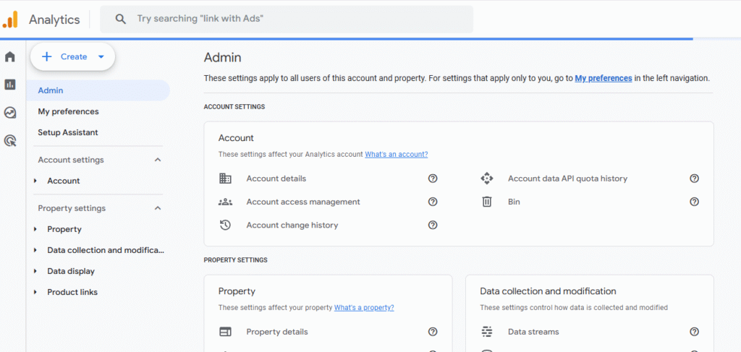Open Reports bar chart icon in left rail

point(10,85)
